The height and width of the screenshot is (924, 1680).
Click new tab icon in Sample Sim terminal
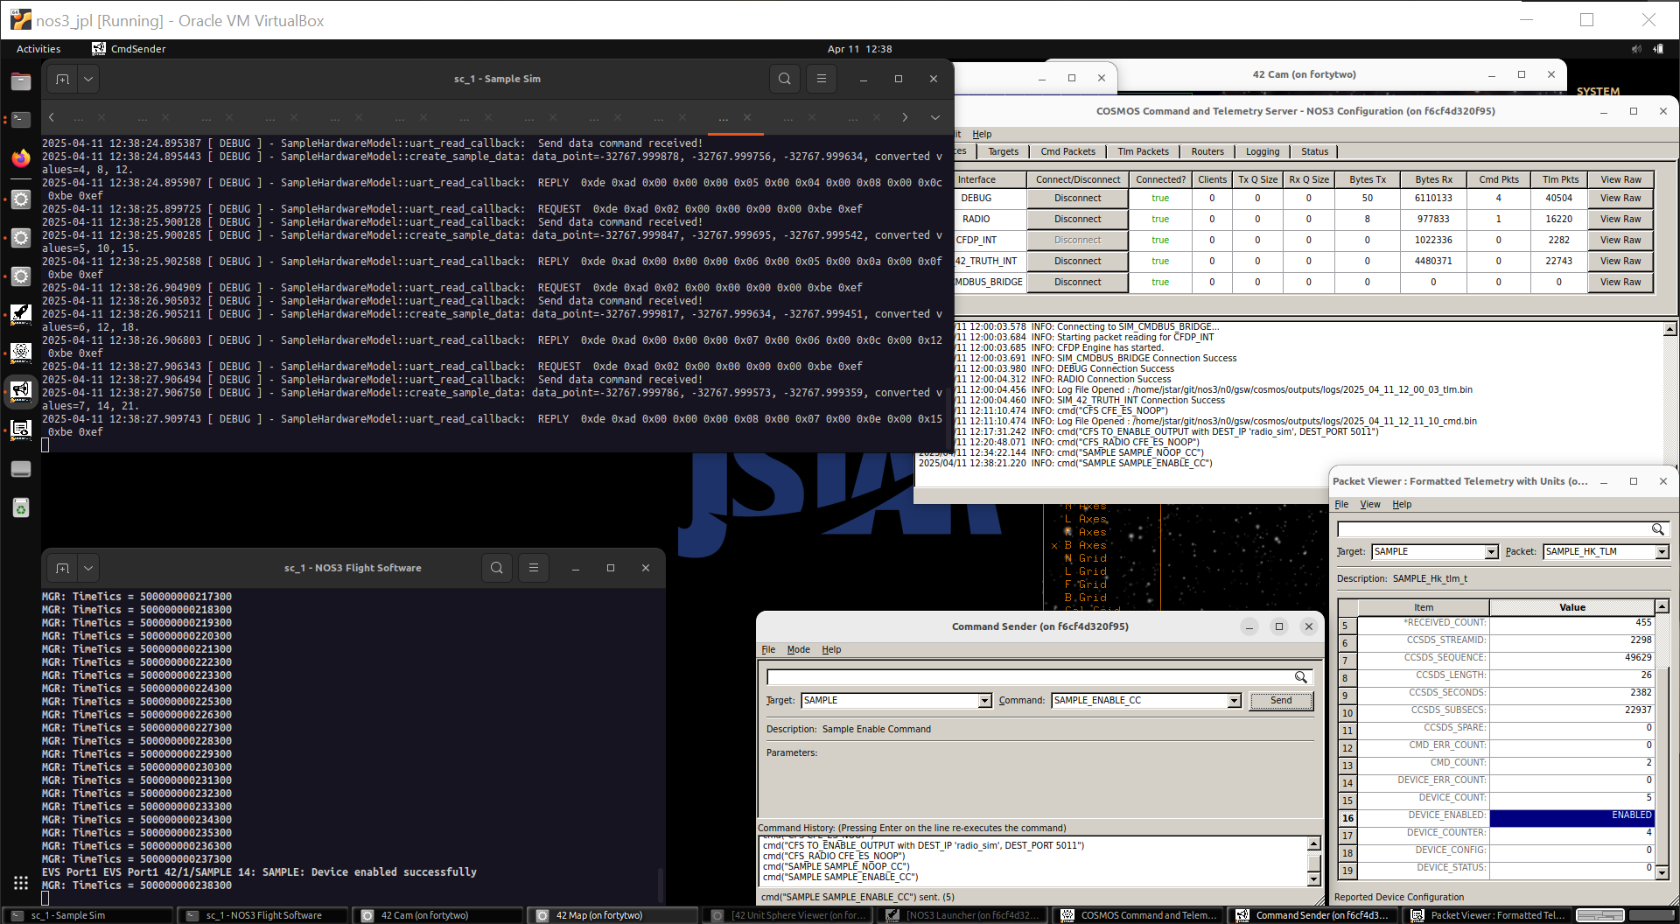(62, 79)
